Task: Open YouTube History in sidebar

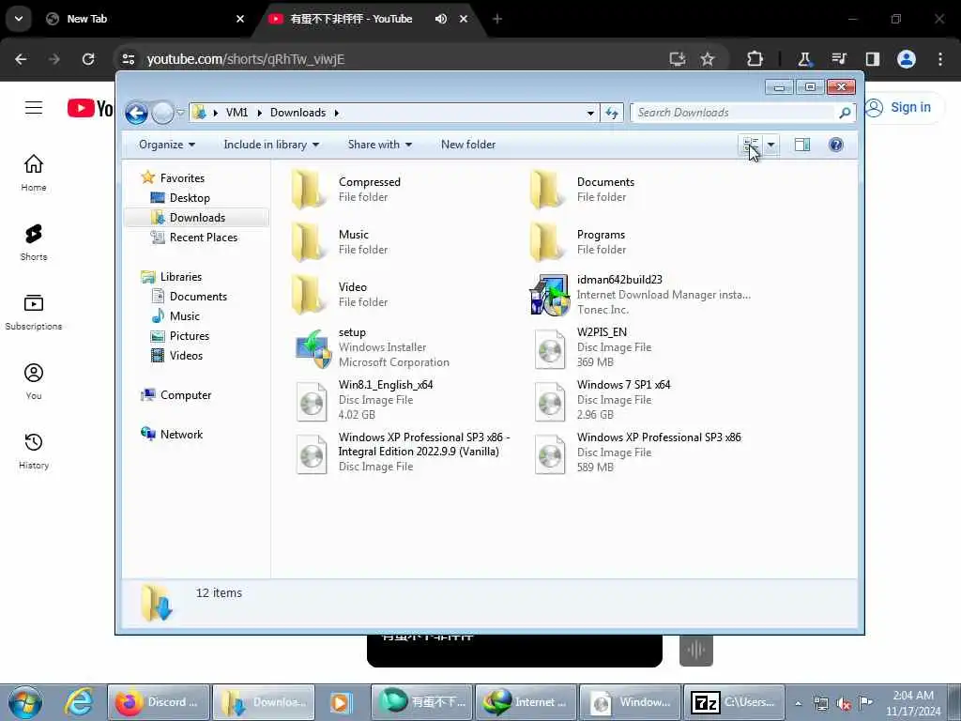Action: [34, 451]
